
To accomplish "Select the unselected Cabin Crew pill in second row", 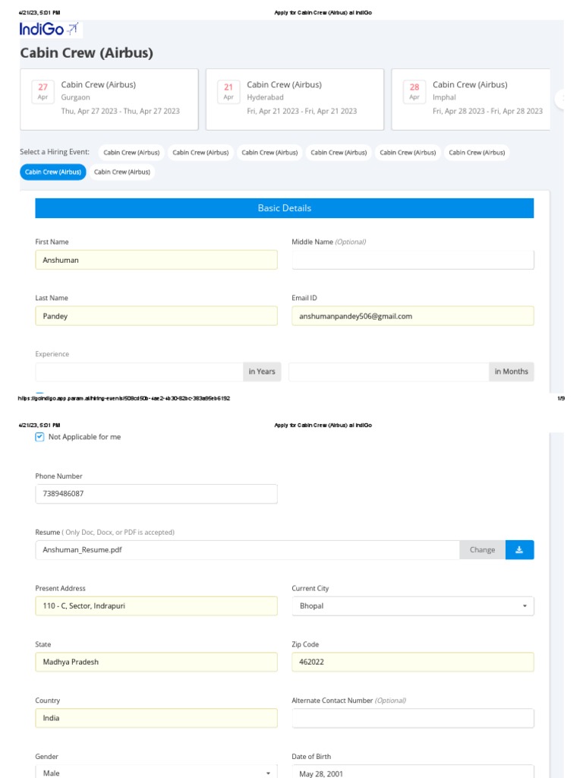I will tap(122, 172).
